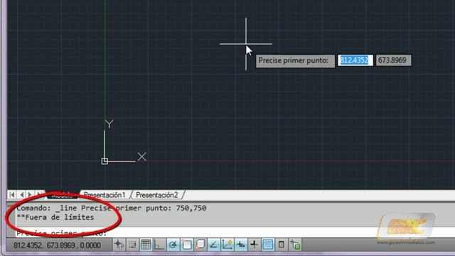The height and width of the screenshot is (256, 455).
Task: Toggle Snap Mode status bar icon
Action: tap(132, 245)
